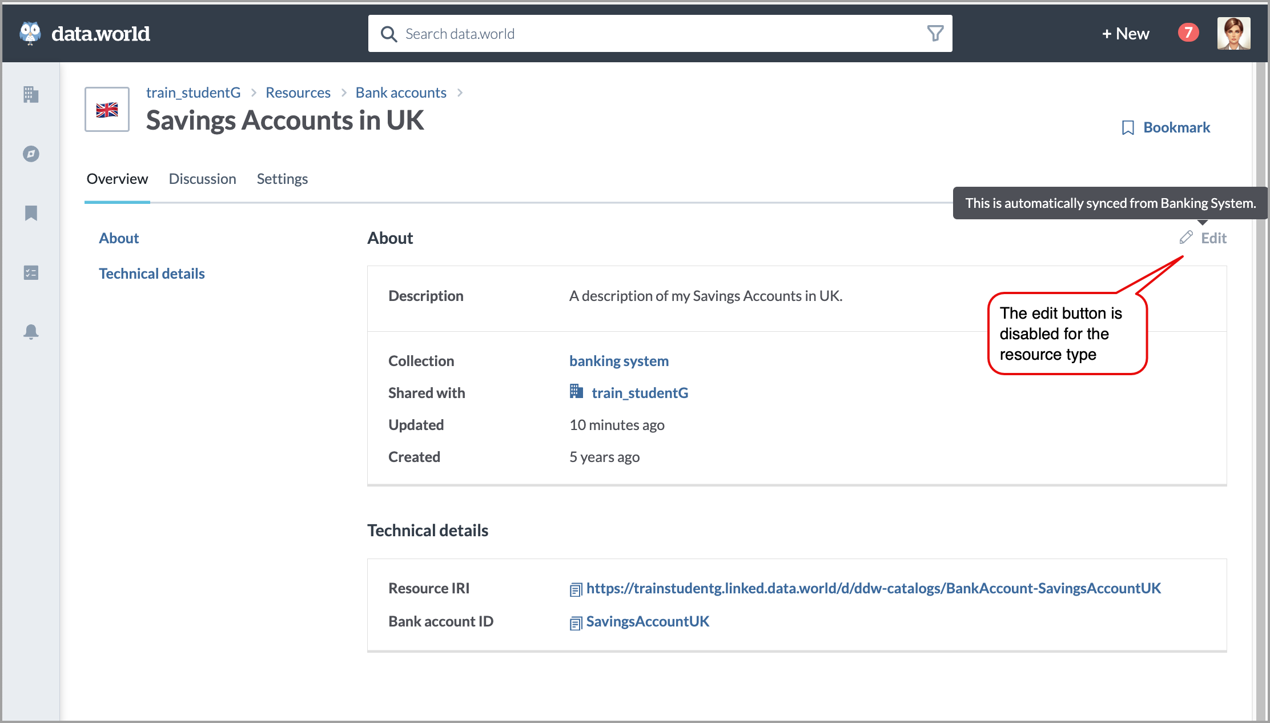Click the '10 minutes ago' updated value
The width and height of the screenshot is (1270, 723).
coord(617,425)
